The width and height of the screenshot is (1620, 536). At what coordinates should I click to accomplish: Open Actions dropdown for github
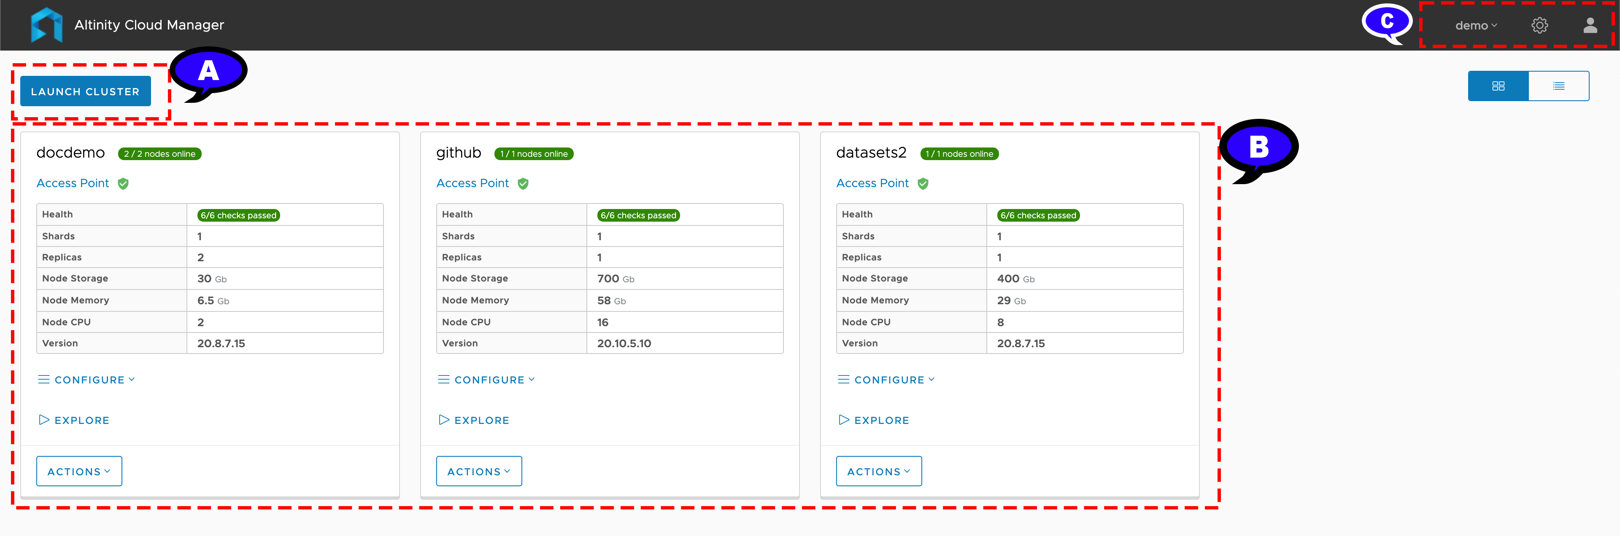click(x=479, y=471)
